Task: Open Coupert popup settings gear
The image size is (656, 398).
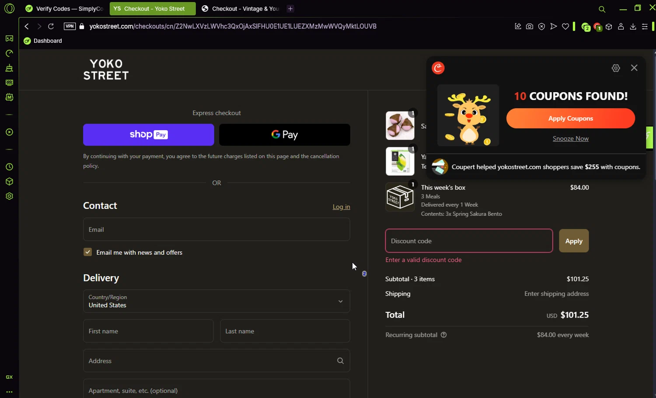Action: [x=616, y=68]
